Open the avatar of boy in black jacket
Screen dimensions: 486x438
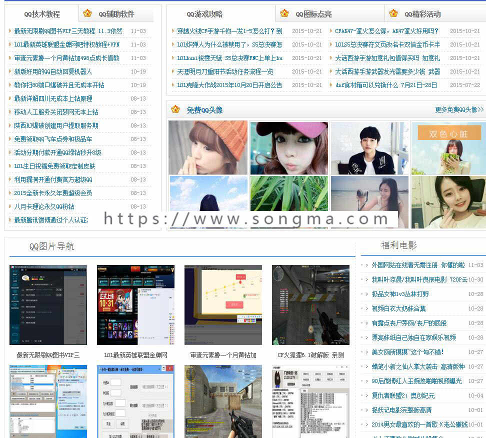[x=369, y=148]
